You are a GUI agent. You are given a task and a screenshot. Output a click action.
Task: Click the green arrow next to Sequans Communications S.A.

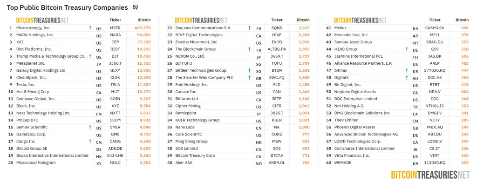[250, 28]
